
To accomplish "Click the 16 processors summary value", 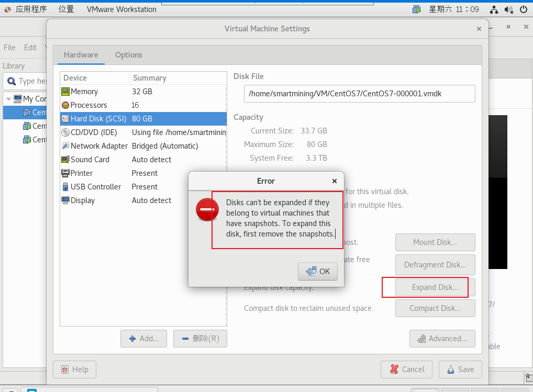I will click(x=135, y=105).
